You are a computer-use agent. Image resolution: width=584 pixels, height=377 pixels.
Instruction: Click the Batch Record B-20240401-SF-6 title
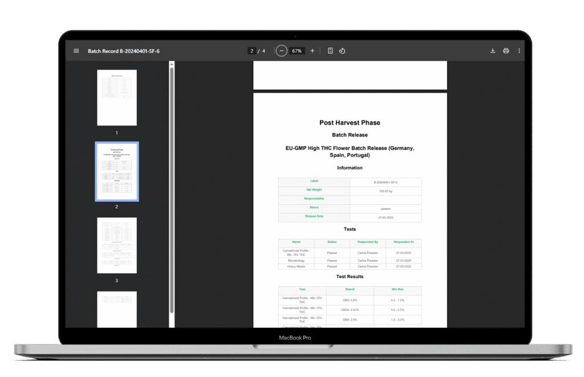point(124,51)
